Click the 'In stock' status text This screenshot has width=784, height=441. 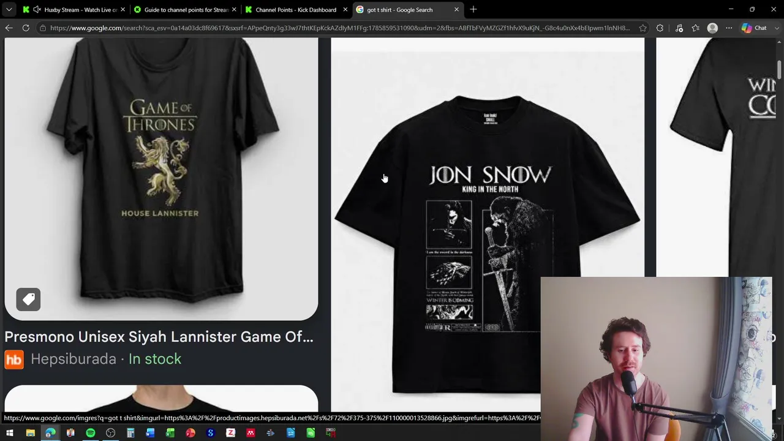(155, 359)
